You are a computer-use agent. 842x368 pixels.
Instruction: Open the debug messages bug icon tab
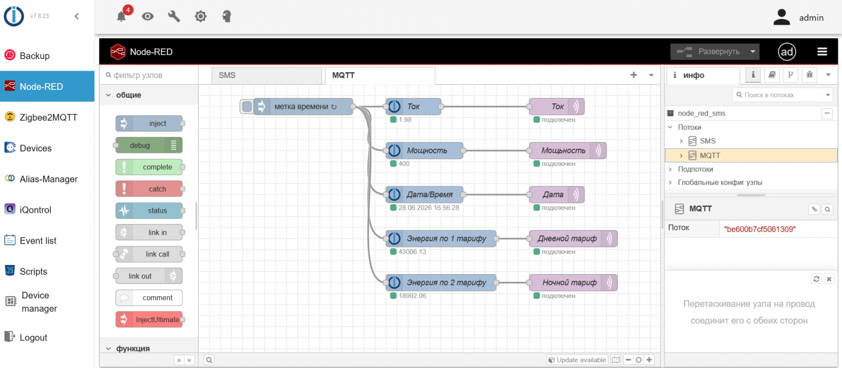click(809, 75)
